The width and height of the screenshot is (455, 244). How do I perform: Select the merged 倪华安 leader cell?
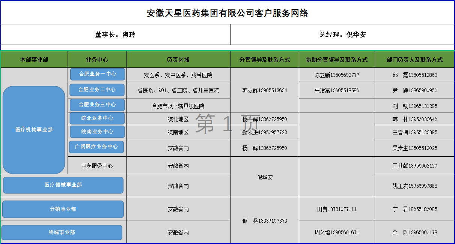pos(265,177)
